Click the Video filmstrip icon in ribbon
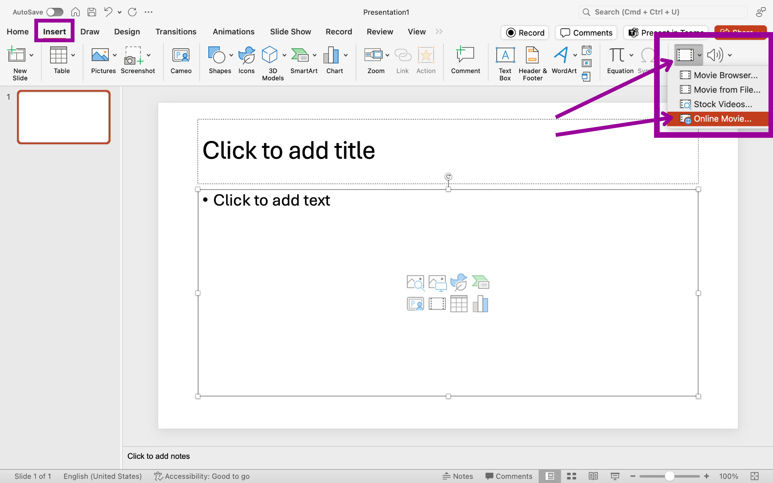773x483 pixels. tap(685, 55)
